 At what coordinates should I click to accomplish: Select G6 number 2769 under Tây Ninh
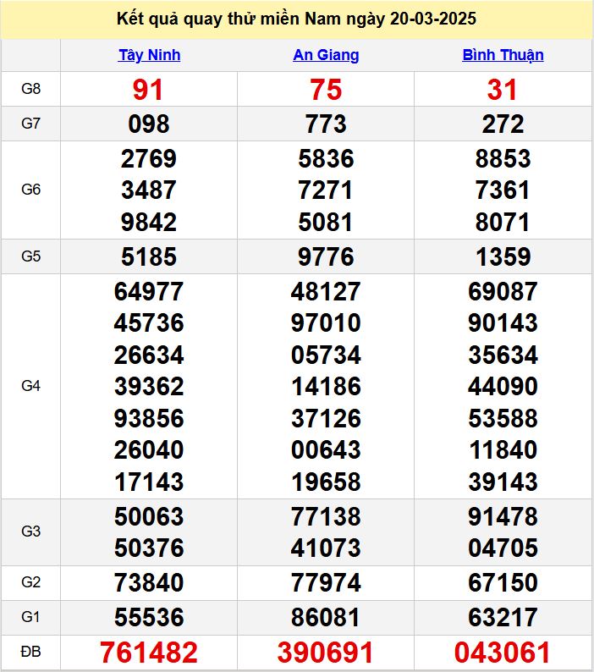[x=149, y=158]
